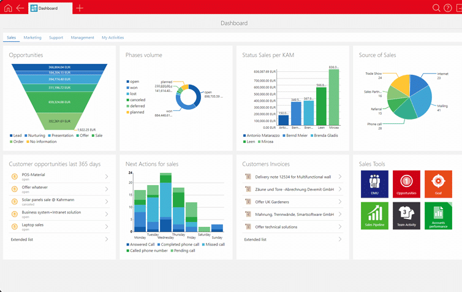This screenshot has height=292, width=462.
Task: Open the help question mark icon
Action: (x=449, y=8)
